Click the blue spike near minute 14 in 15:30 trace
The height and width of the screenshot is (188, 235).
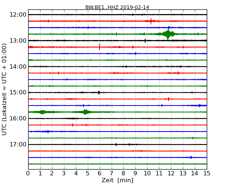[200, 106]
